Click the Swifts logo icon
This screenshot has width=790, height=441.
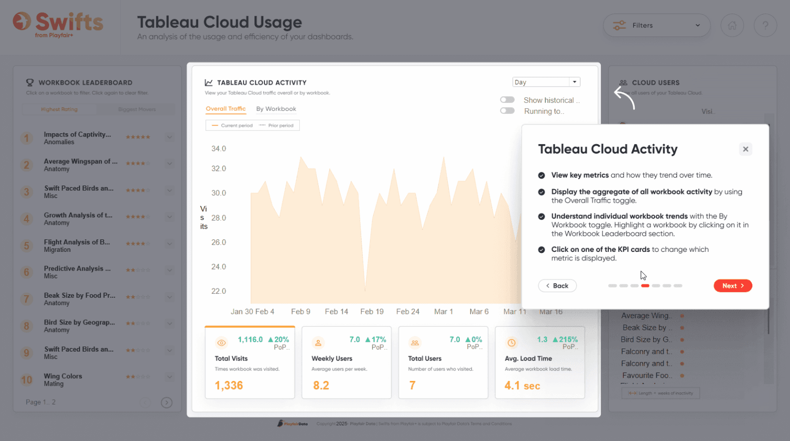(x=22, y=21)
